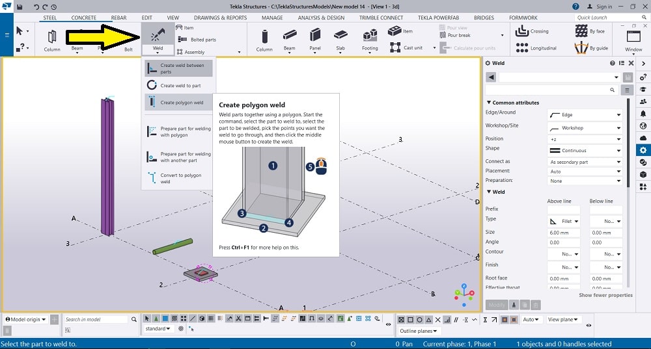Screen dimensions: 651x349
Task: Select Create weld to part
Action: 180,85
